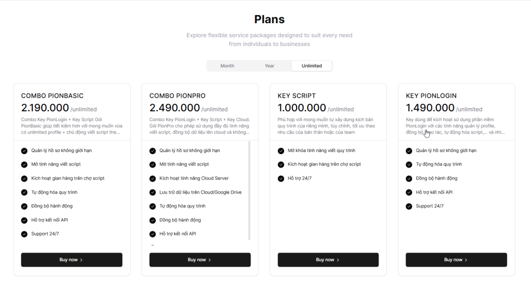Screen dimensions: 531x283
Task: Click checkmark icon next to Support 24/7 in Combo PionBasic
Action: [24, 234]
